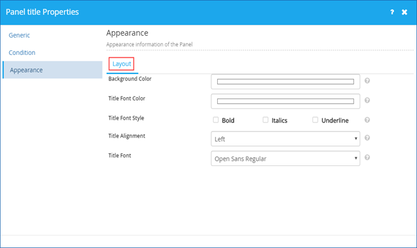Open help icon beside Title Font Color
417x248 pixels.
[x=367, y=101]
